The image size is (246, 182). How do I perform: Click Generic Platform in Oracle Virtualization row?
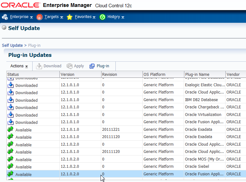[x=158, y=115]
